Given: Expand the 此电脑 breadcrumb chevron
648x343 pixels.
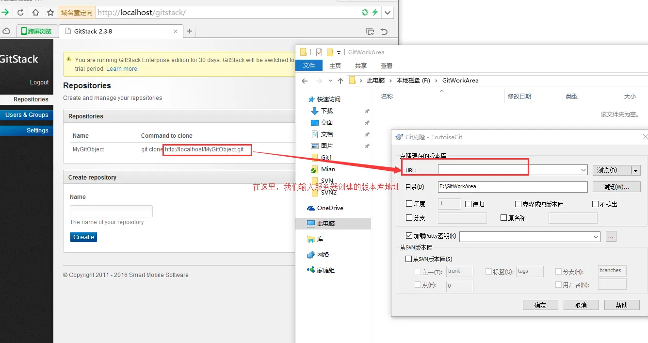Looking at the screenshot, I should pos(390,81).
